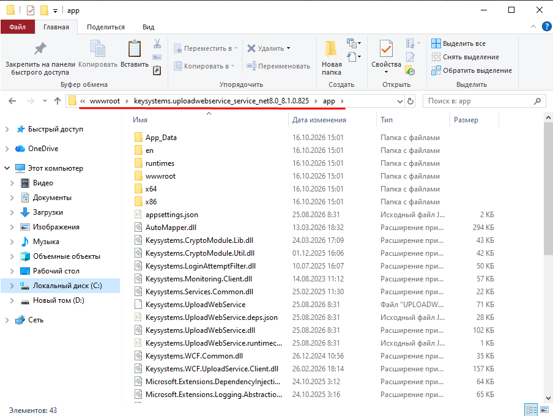Click the search magnifier icon
This screenshot has height=416, width=553.
537,102
